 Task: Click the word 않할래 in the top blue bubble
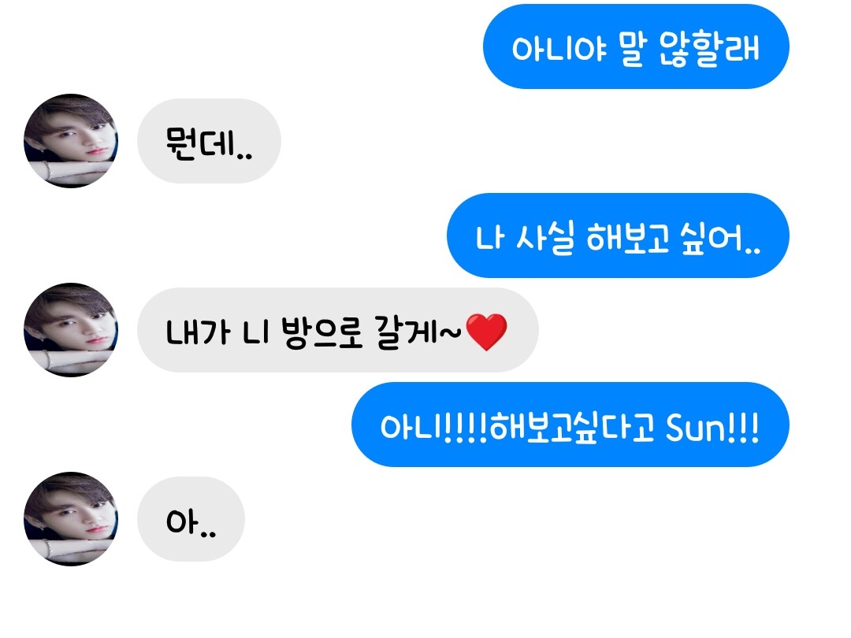click(709, 48)
